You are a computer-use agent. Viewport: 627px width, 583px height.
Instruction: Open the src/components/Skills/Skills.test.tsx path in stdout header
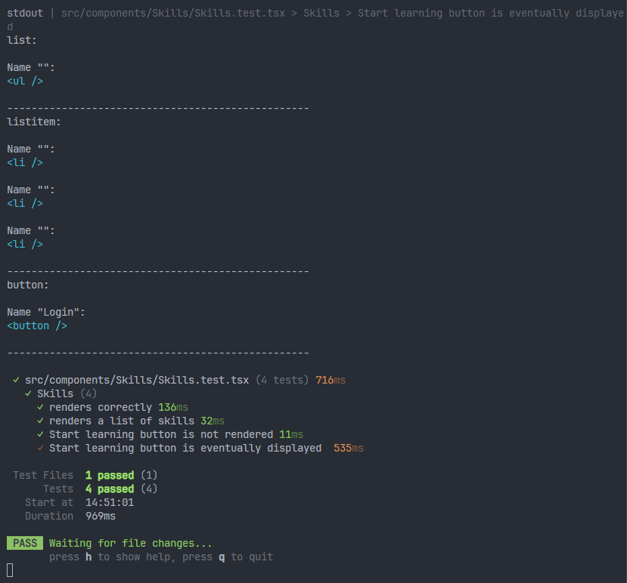[x=173, y=13]
